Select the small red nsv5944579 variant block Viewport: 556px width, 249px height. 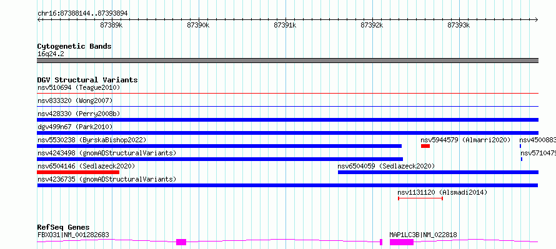[425, 146]
